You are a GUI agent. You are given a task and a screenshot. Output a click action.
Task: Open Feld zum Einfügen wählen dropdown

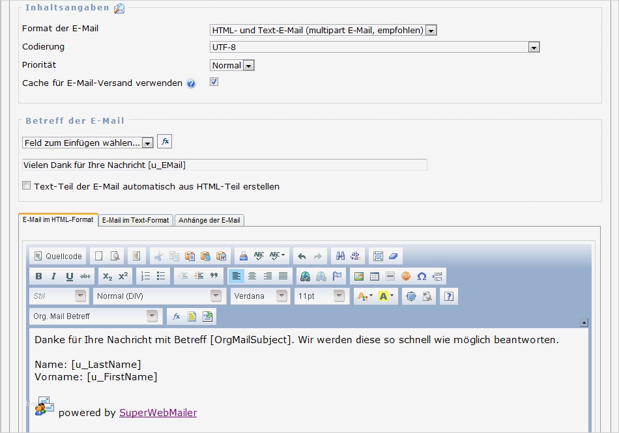coord(88,143)
